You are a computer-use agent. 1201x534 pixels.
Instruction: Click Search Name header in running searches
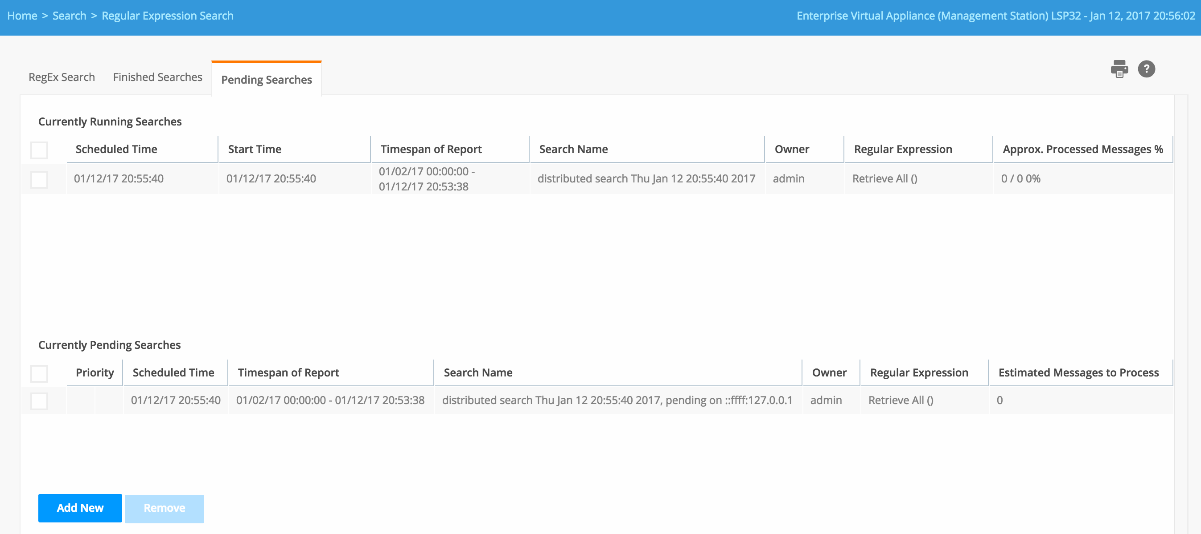(573, 150)
